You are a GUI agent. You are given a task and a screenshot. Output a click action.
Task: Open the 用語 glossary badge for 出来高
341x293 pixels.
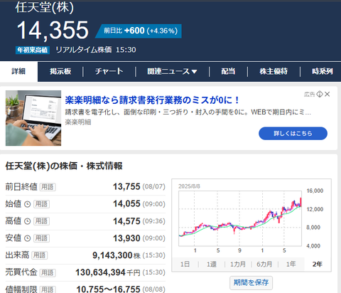pyautogui.click(x=39, y=255)
